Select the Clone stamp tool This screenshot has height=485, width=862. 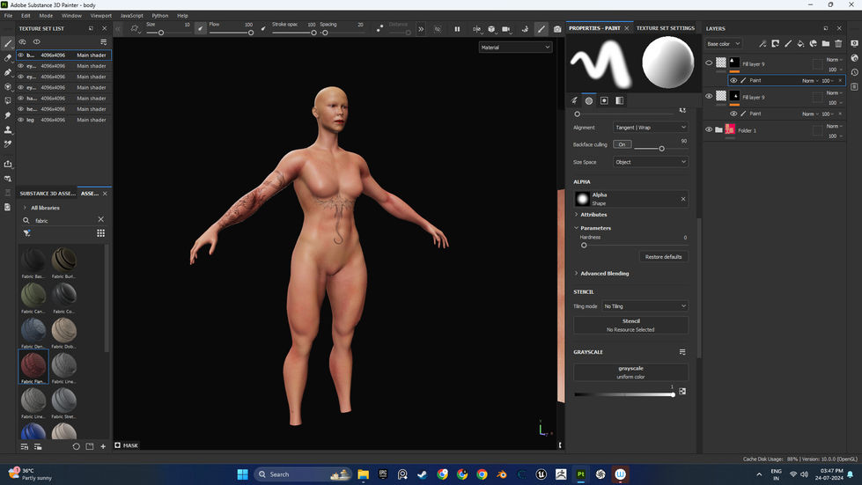click(x=8, y=129)
